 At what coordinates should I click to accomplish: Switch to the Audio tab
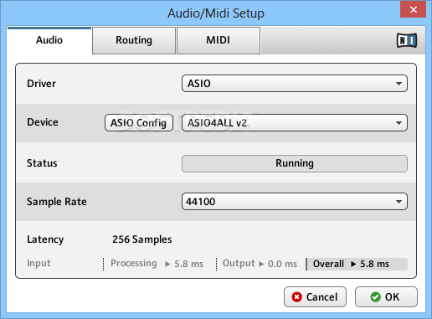click(x=49, y=40)
